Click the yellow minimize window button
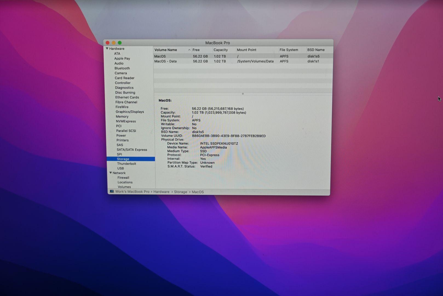The height and width of the screenshot is (296, 443). click(x=114, y=43)
